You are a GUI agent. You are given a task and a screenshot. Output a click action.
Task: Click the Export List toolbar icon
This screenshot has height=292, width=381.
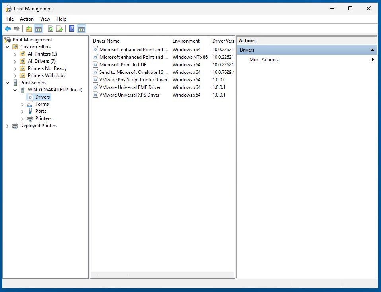(60, 29)
